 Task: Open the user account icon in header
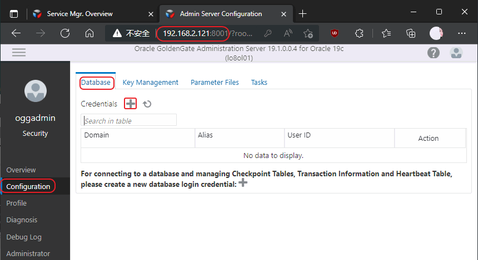coord(456,53)
